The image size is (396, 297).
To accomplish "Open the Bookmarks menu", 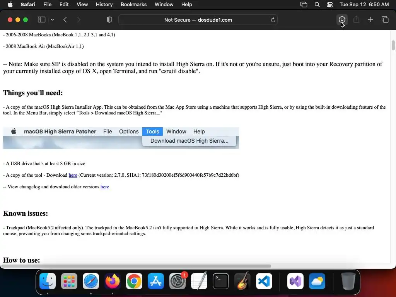I will (133, 5).
